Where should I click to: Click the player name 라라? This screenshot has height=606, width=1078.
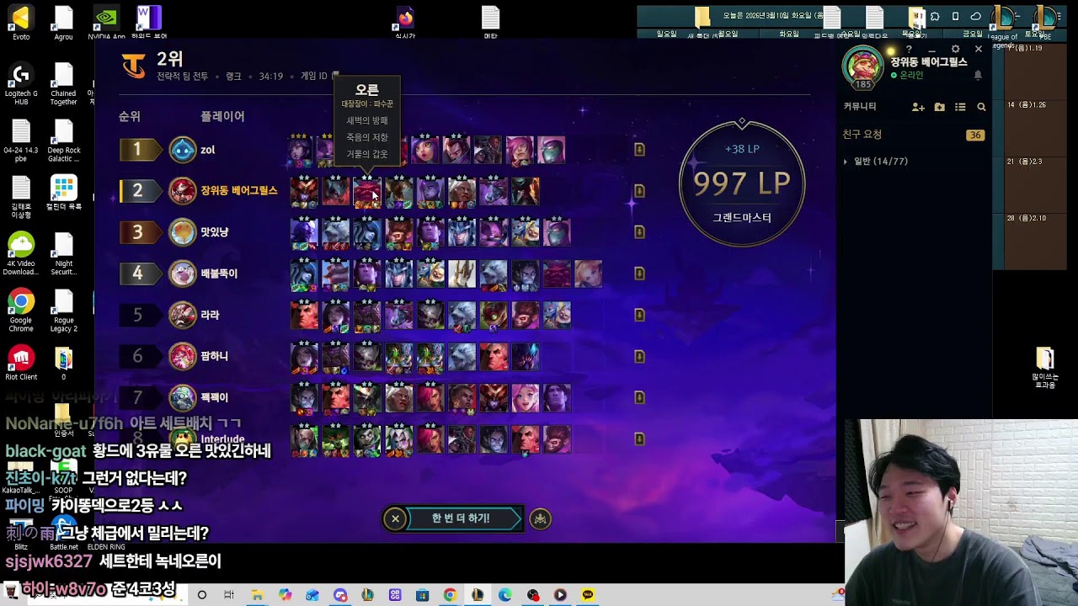click(x=210, y=315)
